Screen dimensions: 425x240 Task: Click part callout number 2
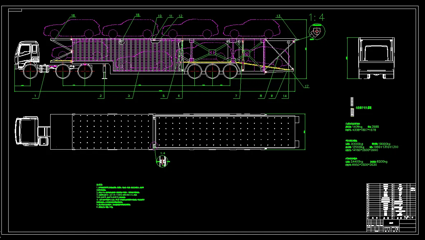[x=101, y=96]
